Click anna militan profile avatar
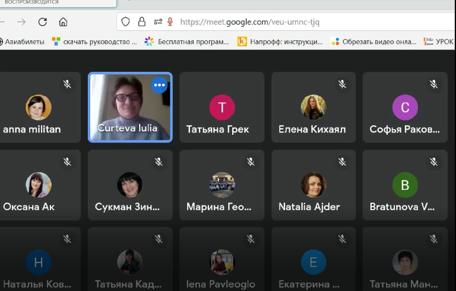The image size is (456, 291). pyautogui.click(x=39, y=107)
